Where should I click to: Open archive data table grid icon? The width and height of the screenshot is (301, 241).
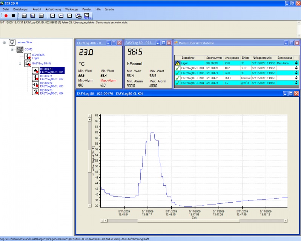tap(69, 16)
